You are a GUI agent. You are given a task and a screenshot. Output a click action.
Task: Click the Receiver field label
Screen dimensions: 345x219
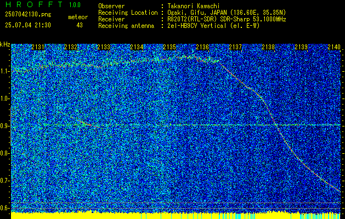tap(111, 19)
